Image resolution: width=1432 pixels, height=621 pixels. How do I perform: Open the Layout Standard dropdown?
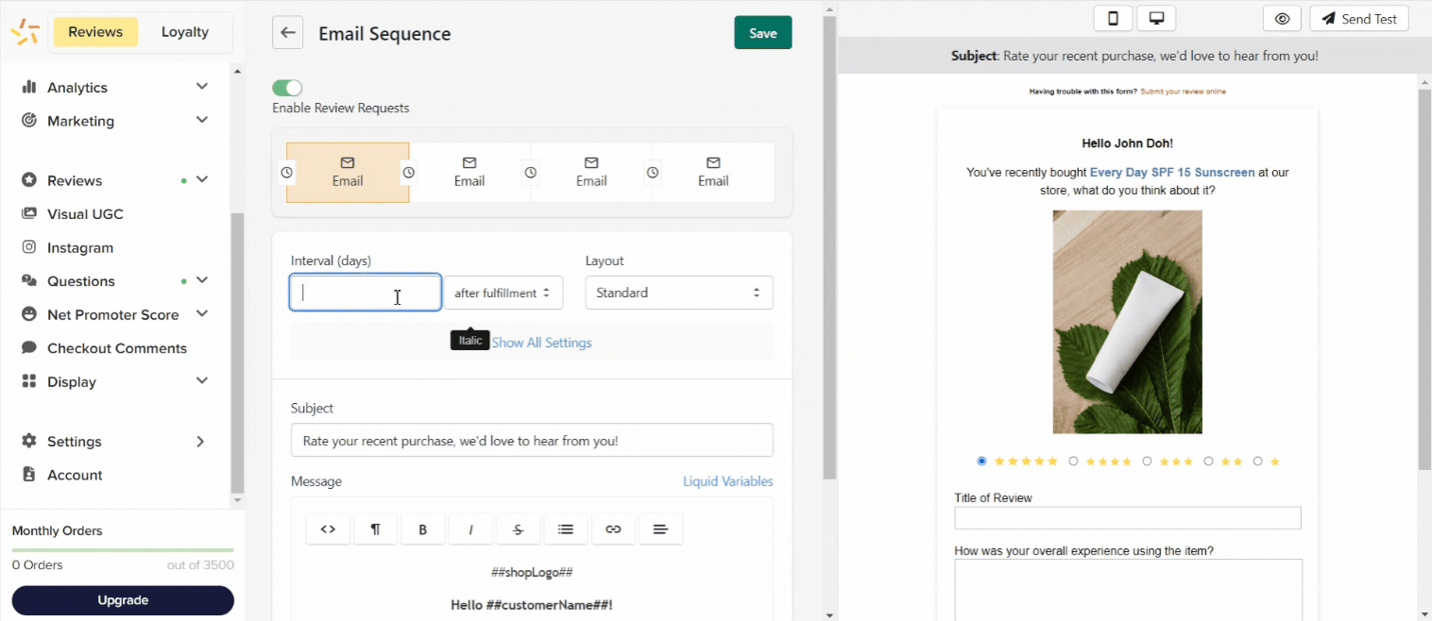[678, 293]
